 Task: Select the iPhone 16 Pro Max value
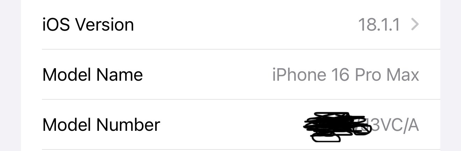pos(346,74)
